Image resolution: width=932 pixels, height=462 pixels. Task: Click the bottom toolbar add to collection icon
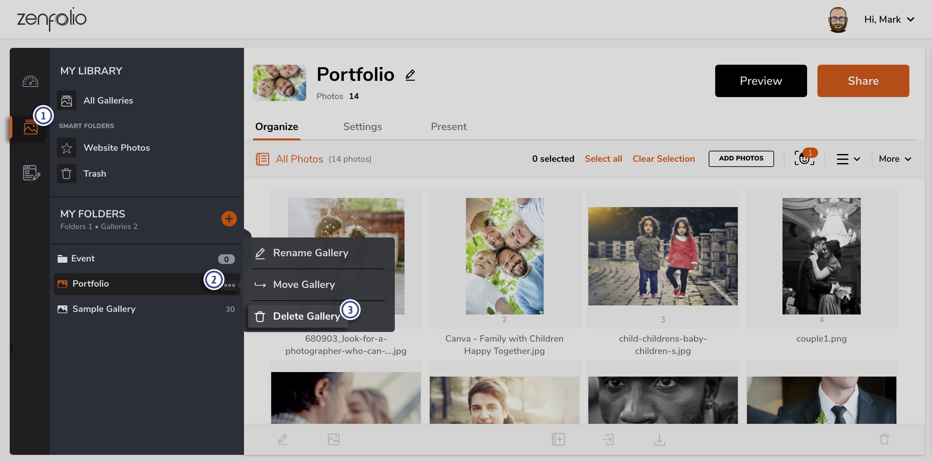(558, 439)
